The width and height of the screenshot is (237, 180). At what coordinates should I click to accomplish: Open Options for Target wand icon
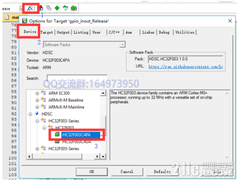(x=30, y=8)
